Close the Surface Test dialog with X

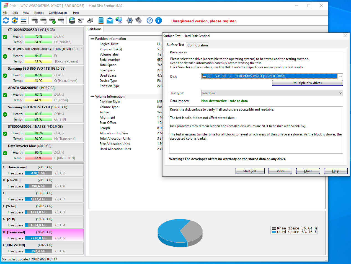click(345, 36)
